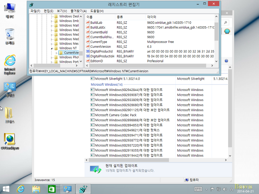Expand the Windows Port registry key

tap(52, 62)
